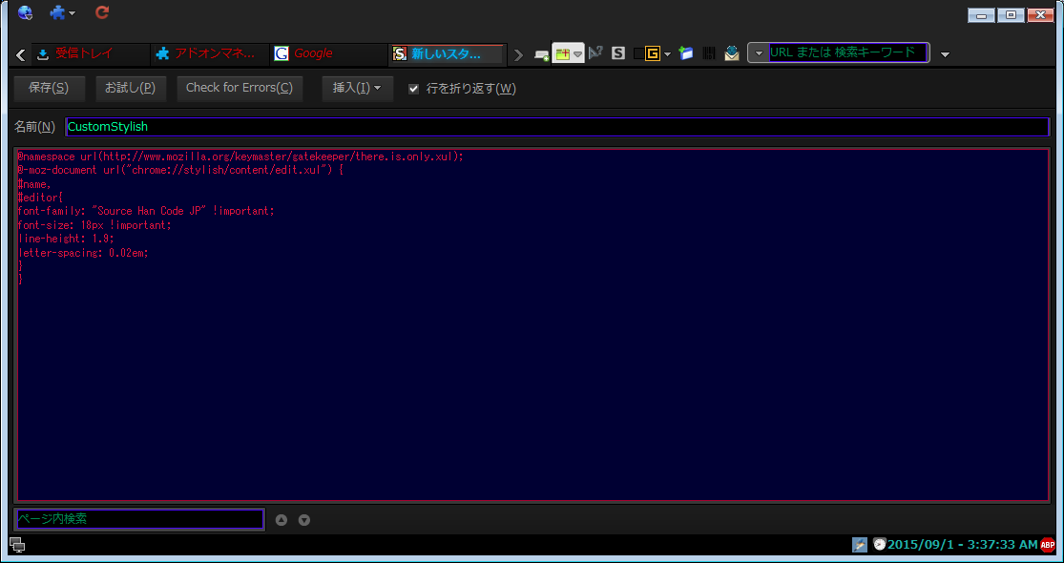The width and height of the screenshot is (1064, 563).
Task: Click the monitor icon in status bar
Action: 16,545
